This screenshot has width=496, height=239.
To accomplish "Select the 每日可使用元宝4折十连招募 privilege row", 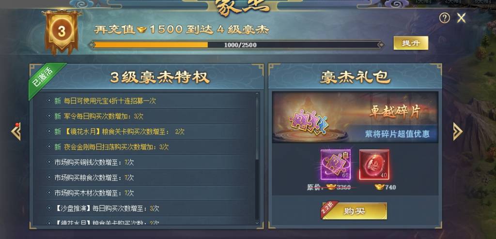I will tap(149, 101).
